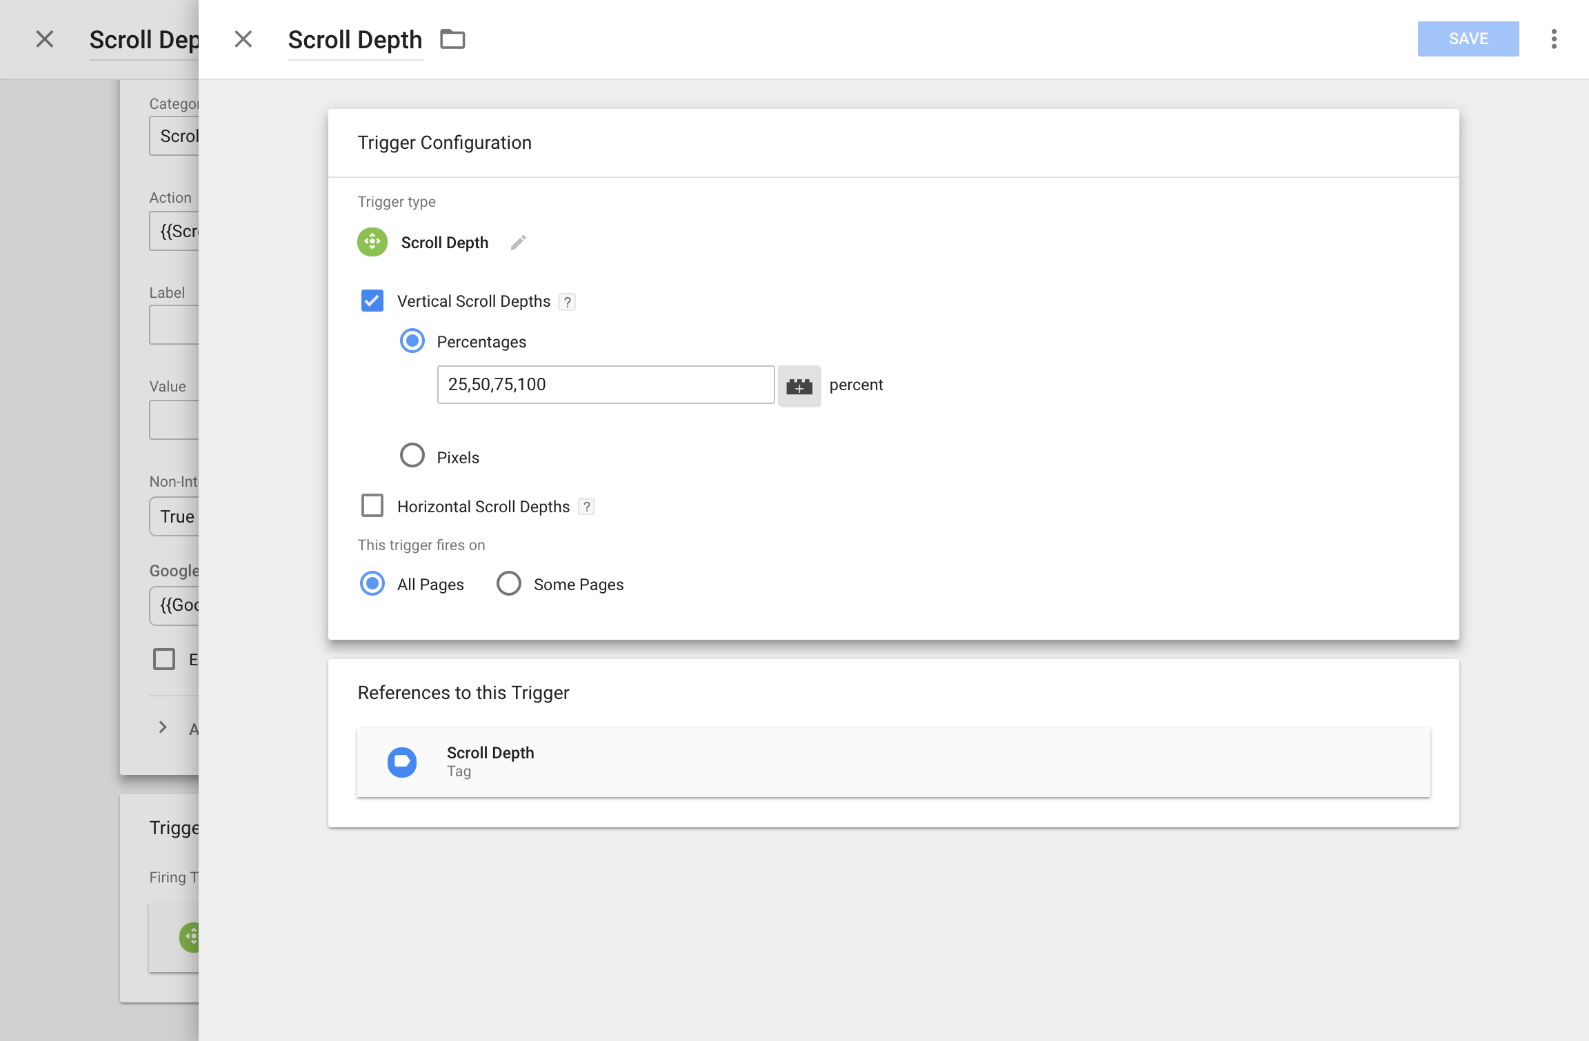Open the Horizontal Scroll Depths help tooltip
This screenshot has width=1589, height=1041.
click(x=586, y=506)
